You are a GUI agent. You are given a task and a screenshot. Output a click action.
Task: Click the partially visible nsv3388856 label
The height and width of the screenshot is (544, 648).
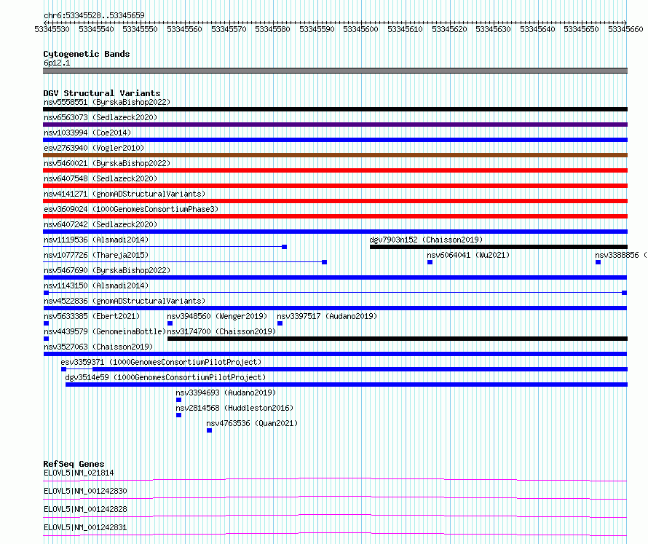[621, 255]
